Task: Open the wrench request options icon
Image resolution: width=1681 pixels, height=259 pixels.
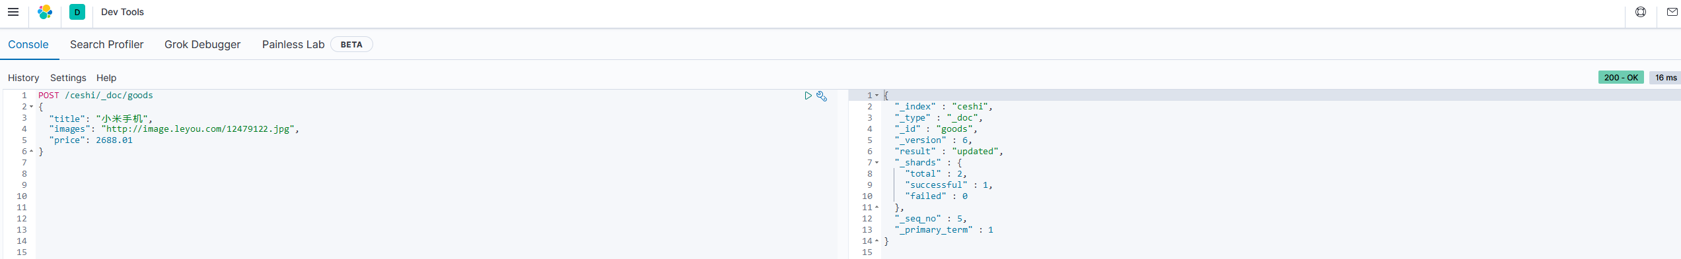Action: (x=822, y=96)
